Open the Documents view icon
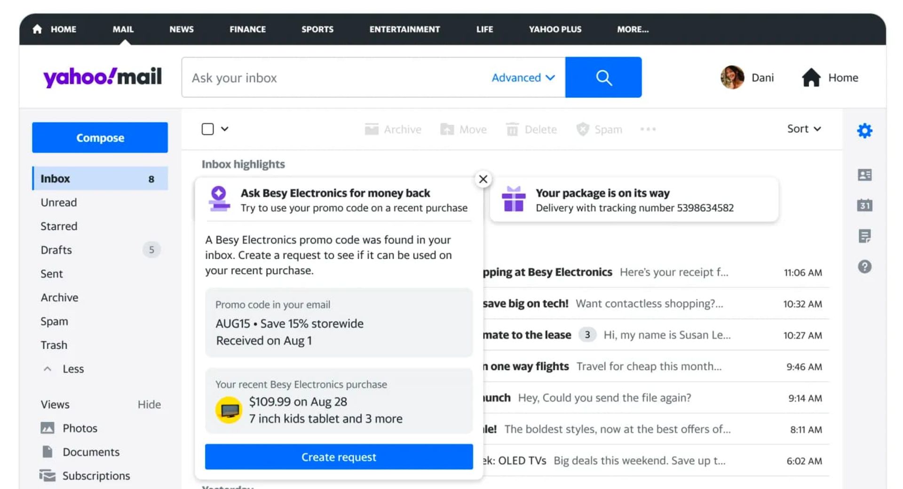This screenshot has height=489, width=903. (48, 452)
